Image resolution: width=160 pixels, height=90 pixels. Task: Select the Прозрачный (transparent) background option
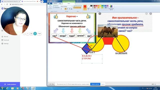point(77,7)
